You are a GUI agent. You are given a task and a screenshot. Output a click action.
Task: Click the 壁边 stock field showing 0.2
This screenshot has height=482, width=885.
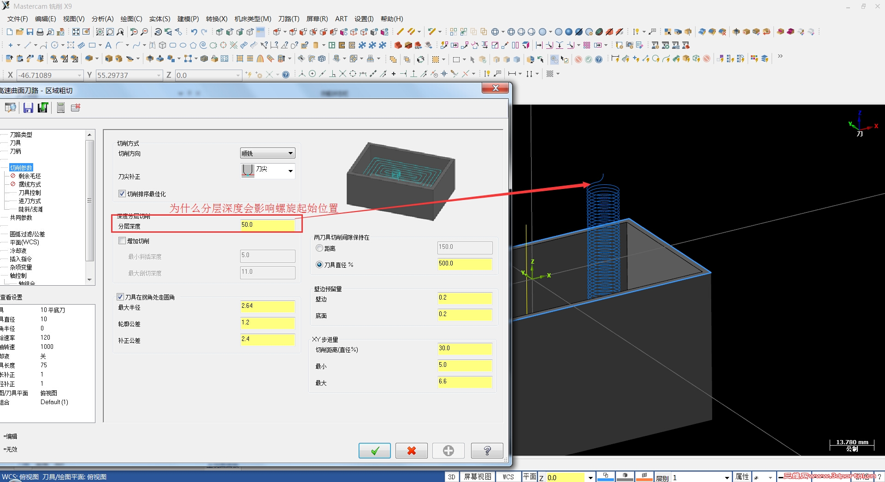[465, 298]
